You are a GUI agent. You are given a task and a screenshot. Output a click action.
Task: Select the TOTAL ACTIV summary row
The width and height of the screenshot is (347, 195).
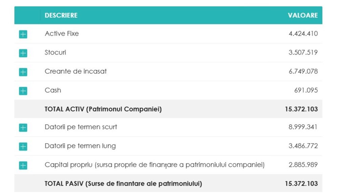168,109
